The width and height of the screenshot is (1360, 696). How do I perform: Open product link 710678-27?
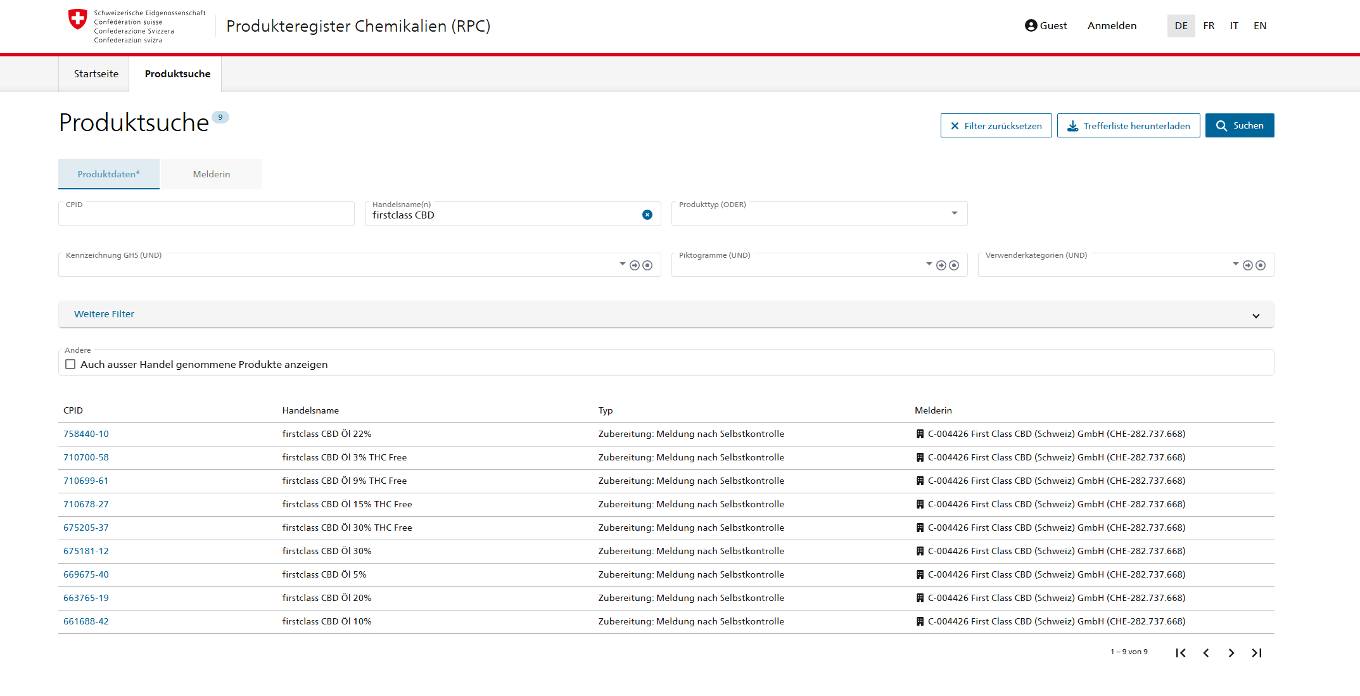point(86,504)
